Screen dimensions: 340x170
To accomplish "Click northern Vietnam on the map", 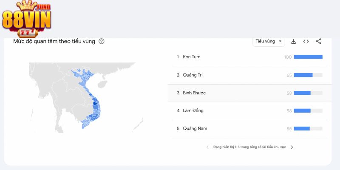I will point(83,76).
